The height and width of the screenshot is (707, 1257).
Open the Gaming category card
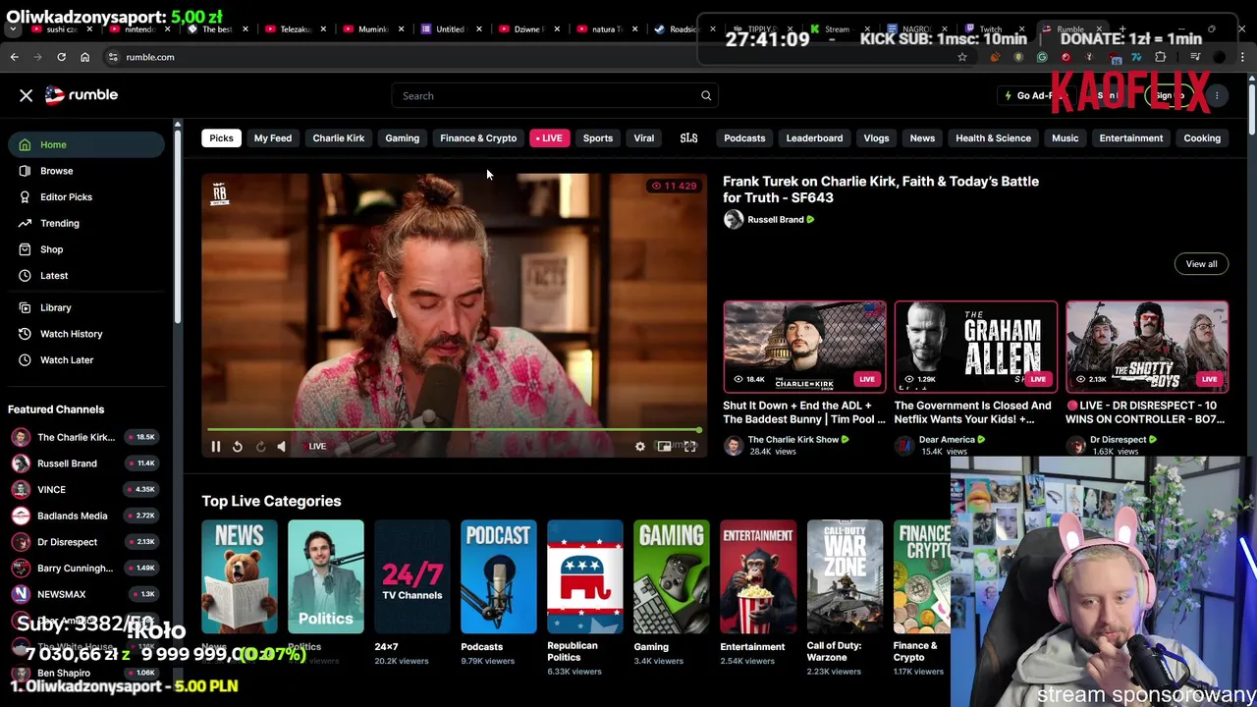click(672, 577)
